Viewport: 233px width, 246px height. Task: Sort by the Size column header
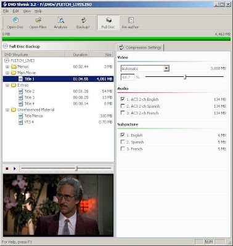coord(102,55)
